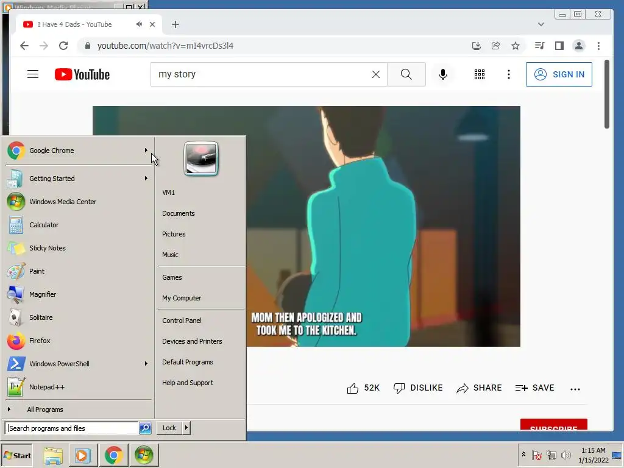Click the user account picture thumbnail

pos(201,158)
